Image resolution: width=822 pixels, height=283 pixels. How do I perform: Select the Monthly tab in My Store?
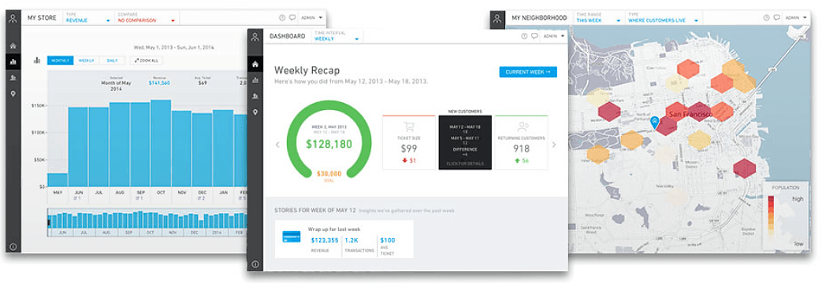(60, 61)
